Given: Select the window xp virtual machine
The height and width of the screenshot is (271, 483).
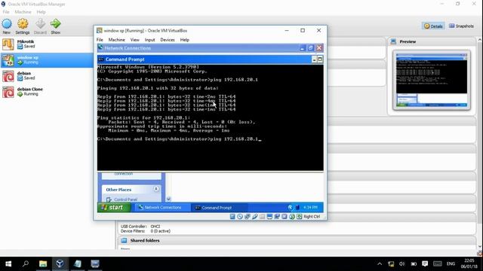Looking at the screenshot, I should coord(47,60).
